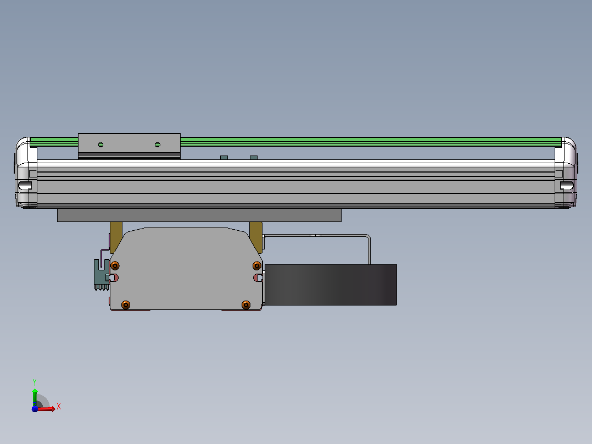Pick the dark gray mounting plate under the rail
The height and width of the screenshot is (444, 592).
199,215
